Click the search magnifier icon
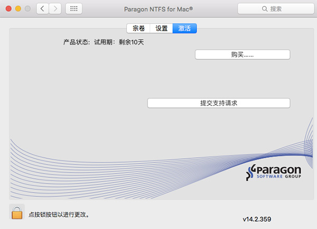This screenshot has height=229, width=317. (x=265, y=8)
